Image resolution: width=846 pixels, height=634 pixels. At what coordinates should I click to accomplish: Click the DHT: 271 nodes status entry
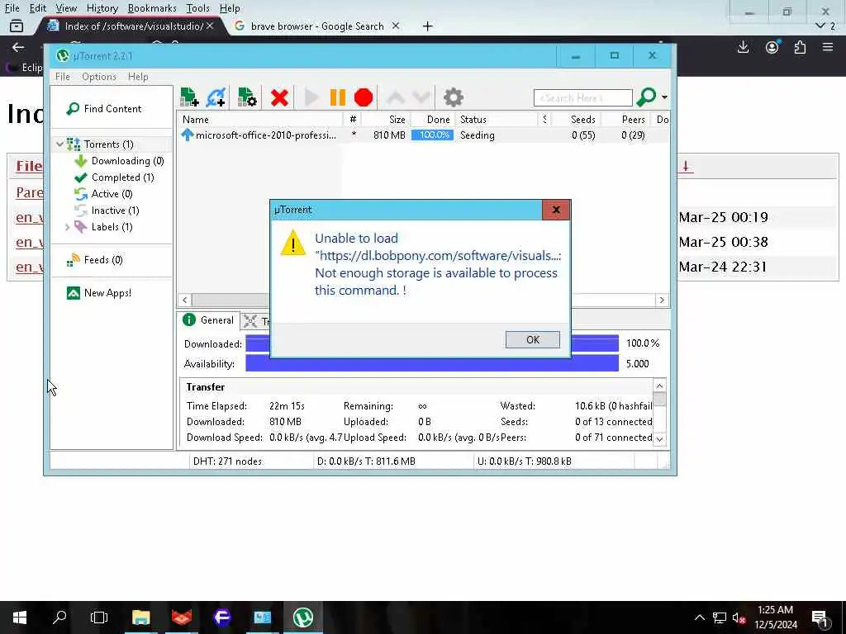[227, 461]
